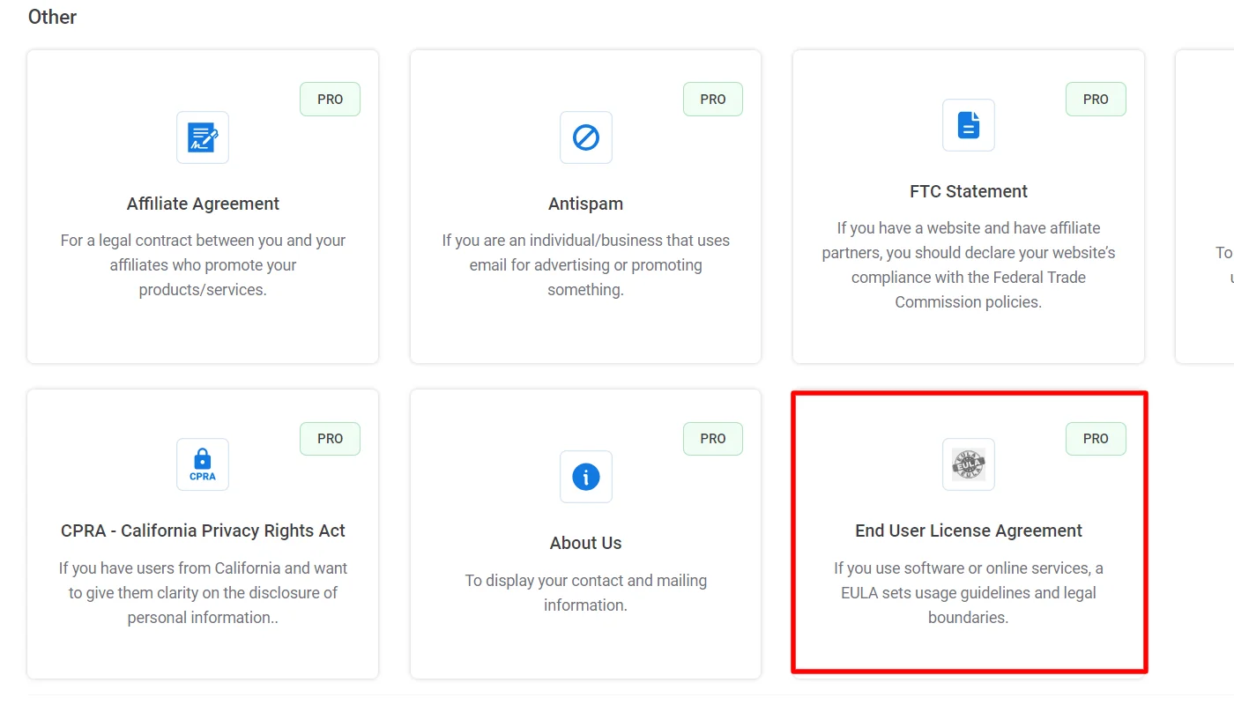Open the CPRA - California Privacy Rights Act template

pos(202,533)
